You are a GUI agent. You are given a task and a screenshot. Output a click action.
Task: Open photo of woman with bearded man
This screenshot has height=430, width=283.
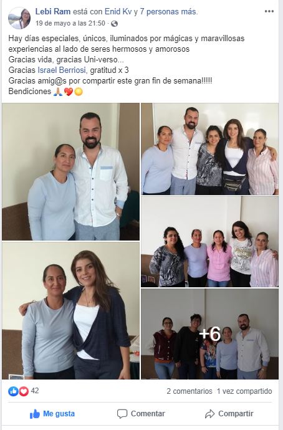(71, 171)
